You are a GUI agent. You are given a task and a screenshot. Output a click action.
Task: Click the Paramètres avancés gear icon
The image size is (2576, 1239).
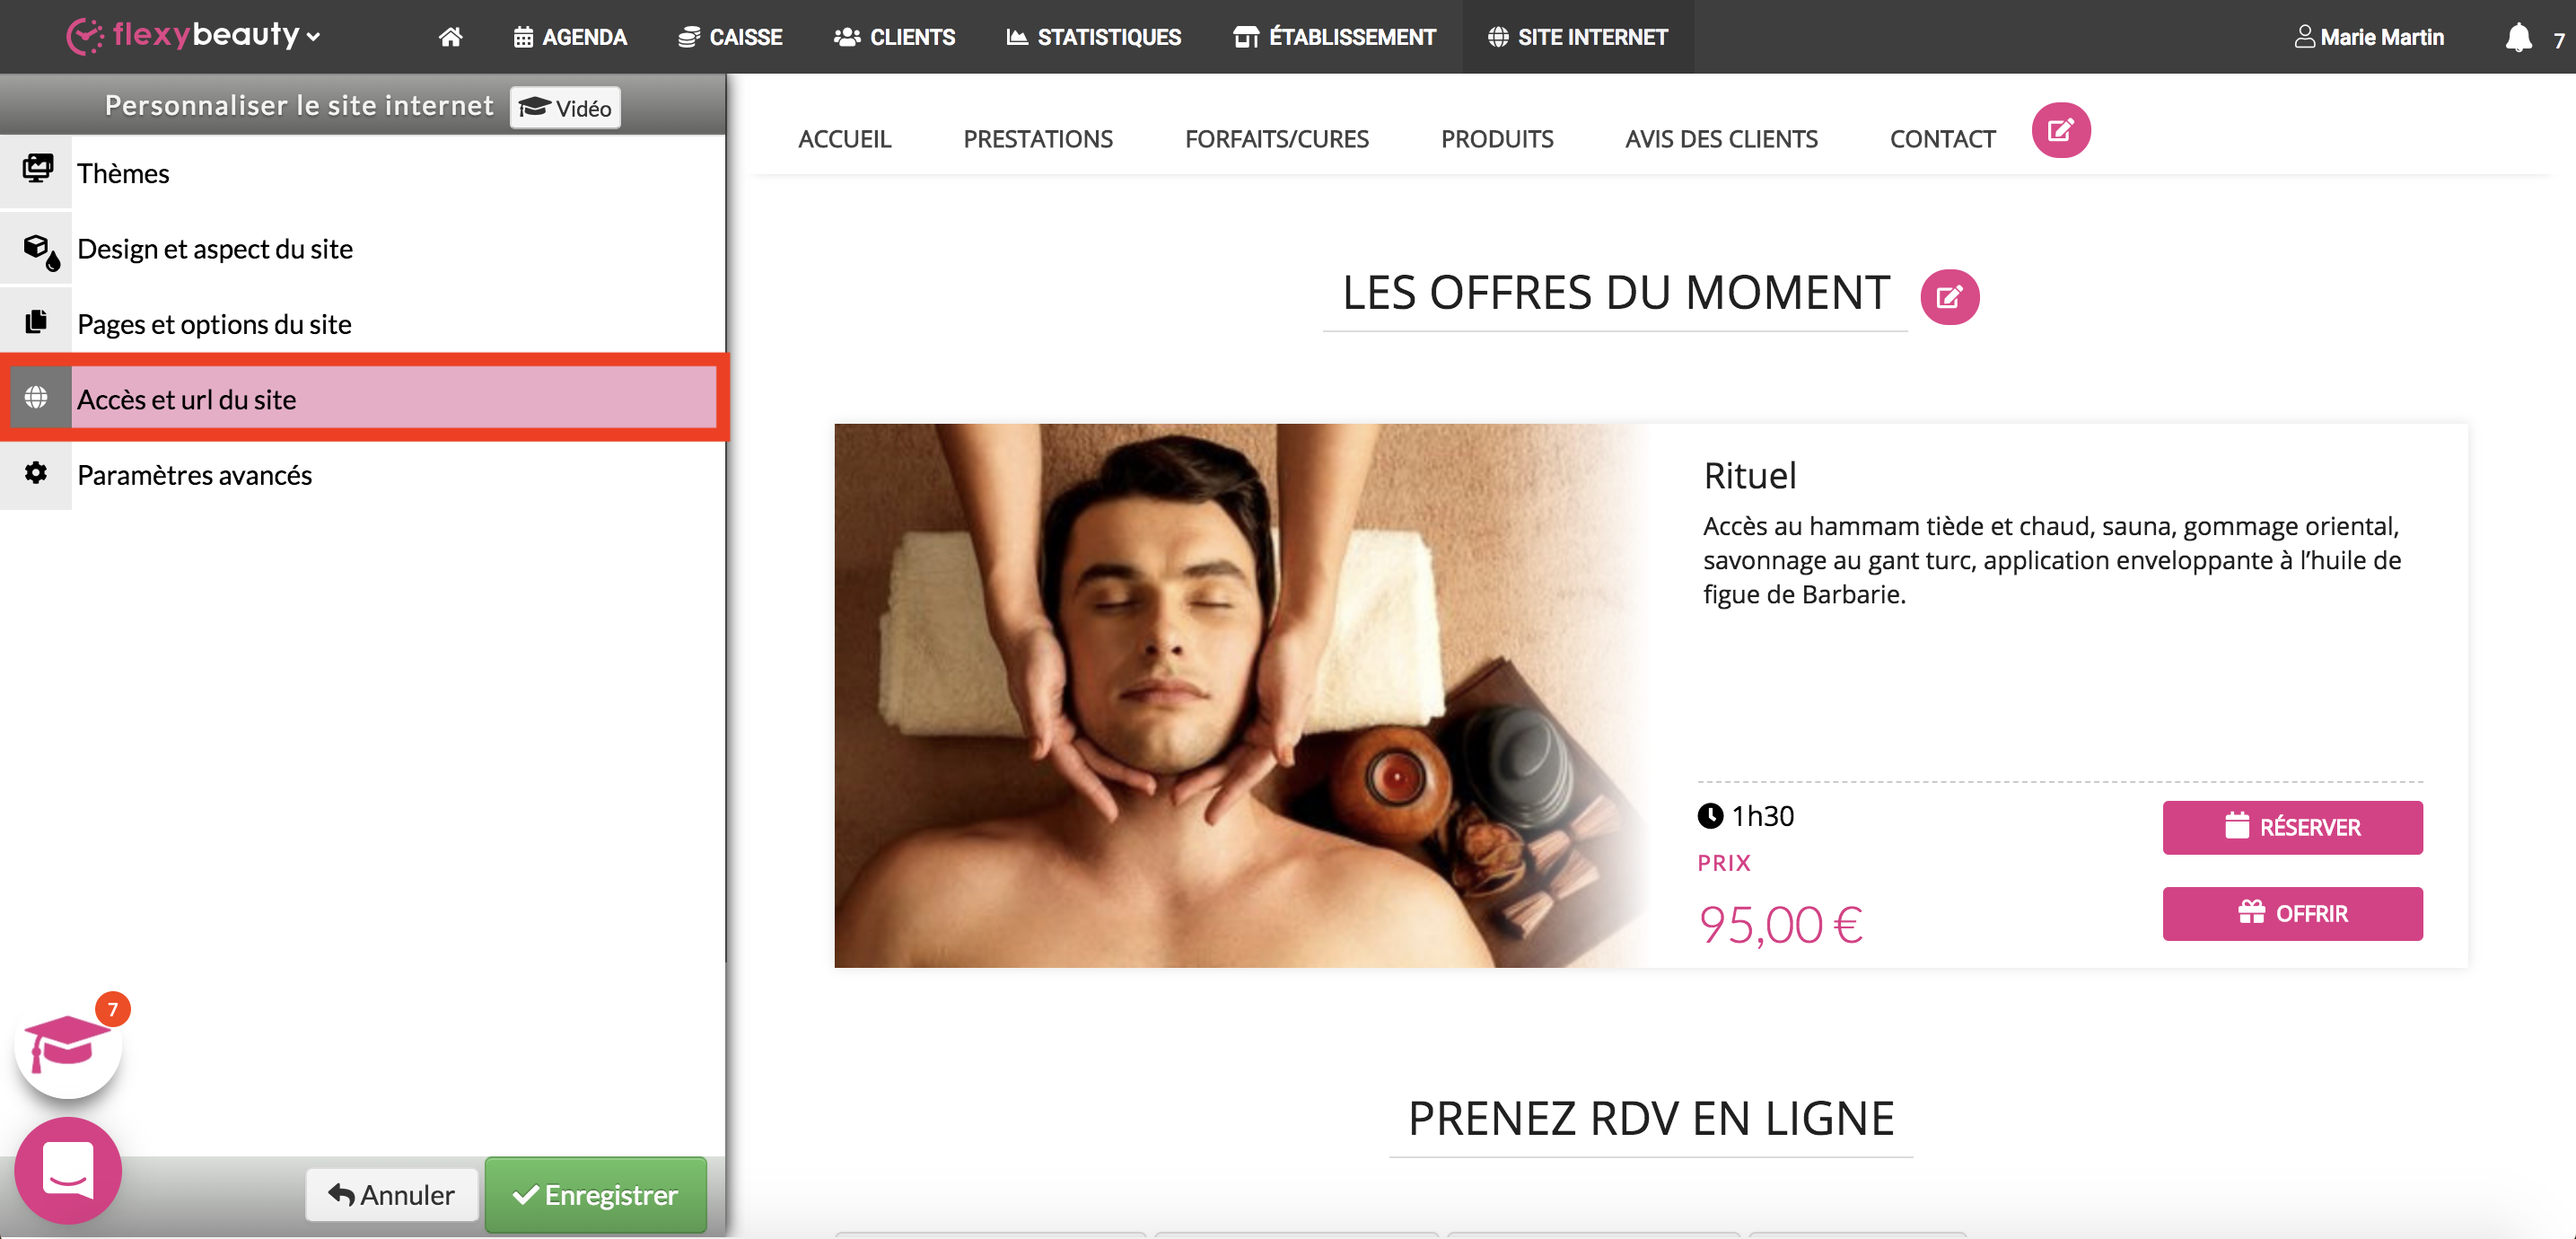point(36,473)
